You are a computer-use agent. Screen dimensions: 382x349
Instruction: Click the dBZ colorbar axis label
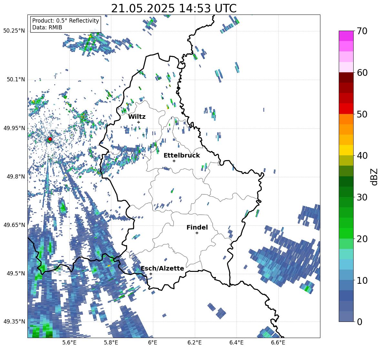[x=375, y=177]
